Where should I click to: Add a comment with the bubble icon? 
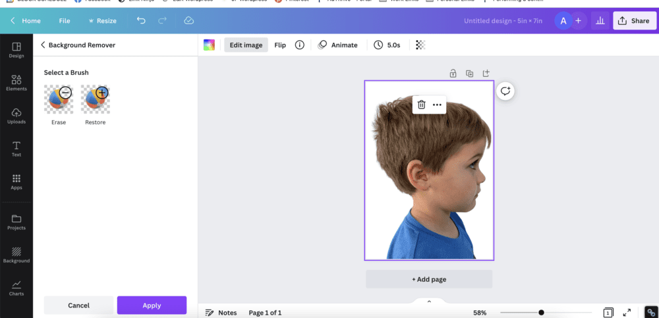505,91
